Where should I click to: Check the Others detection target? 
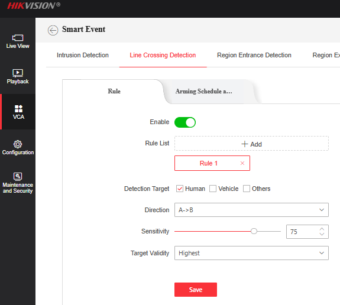click(247, 189)
